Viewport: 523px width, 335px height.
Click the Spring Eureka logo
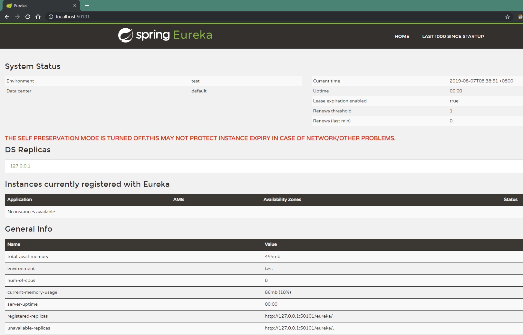[165, 35]
